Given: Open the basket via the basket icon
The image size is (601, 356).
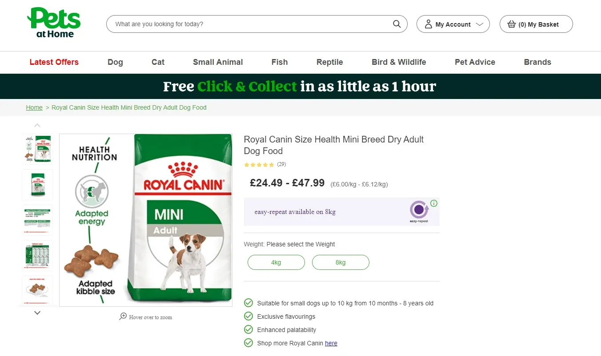Looking at the screenshot, I should pos(511,24).
